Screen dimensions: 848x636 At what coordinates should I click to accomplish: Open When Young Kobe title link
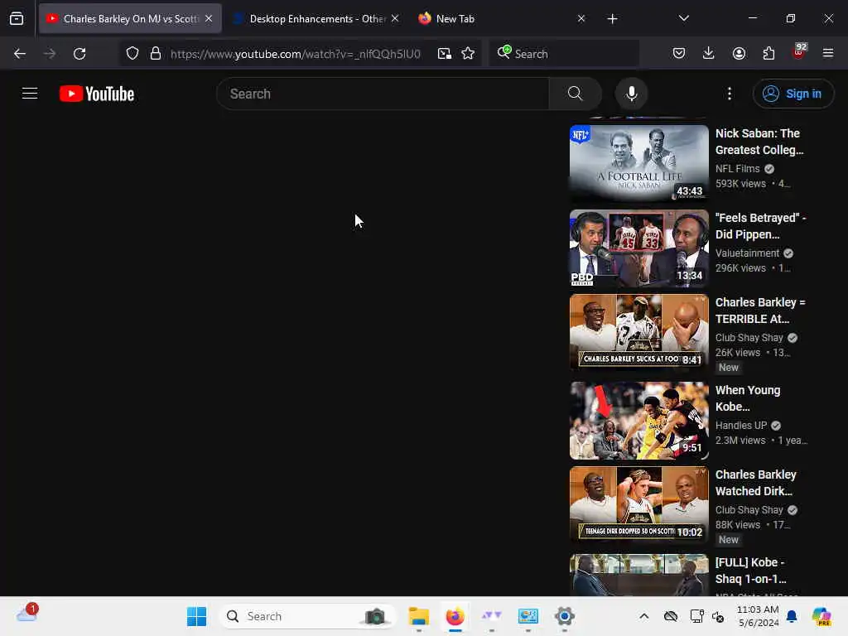[748, 398]
